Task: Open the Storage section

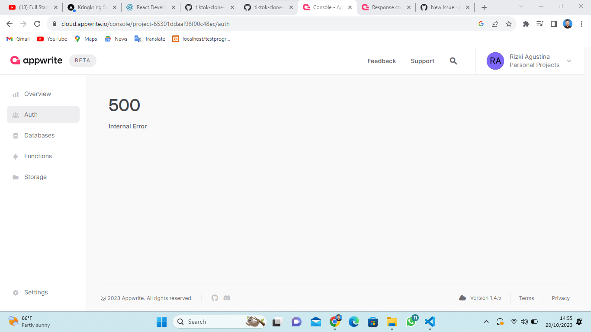Action: pyautogui.click(x=35, y=177)
